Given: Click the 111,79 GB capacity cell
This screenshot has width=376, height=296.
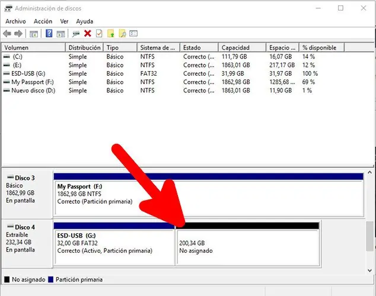Looking at the screenshot, I should 234,57.
